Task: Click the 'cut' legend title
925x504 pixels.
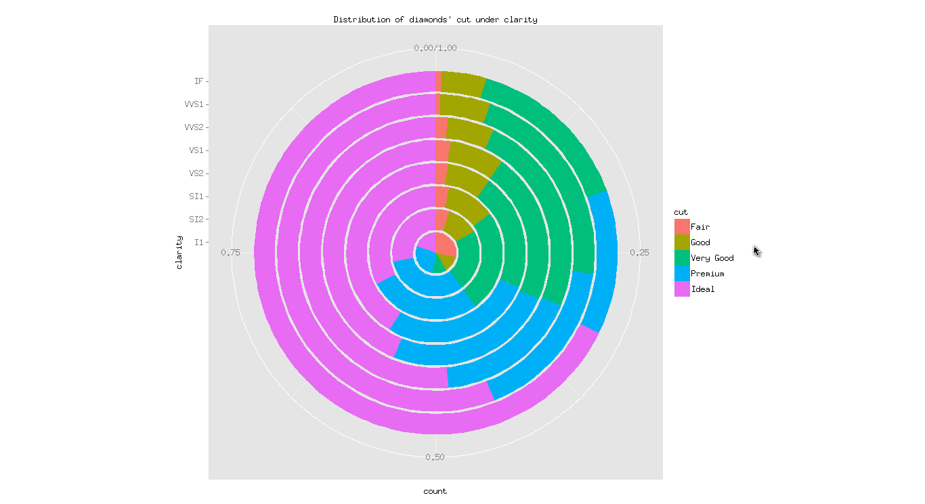Action: (681, 212)
